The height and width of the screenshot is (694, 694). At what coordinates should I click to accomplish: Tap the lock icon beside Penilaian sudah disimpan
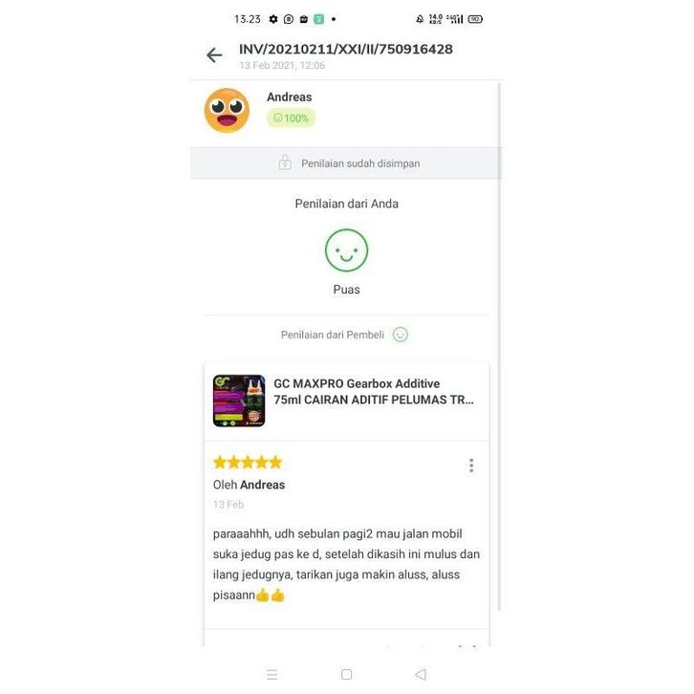[285, 163]
